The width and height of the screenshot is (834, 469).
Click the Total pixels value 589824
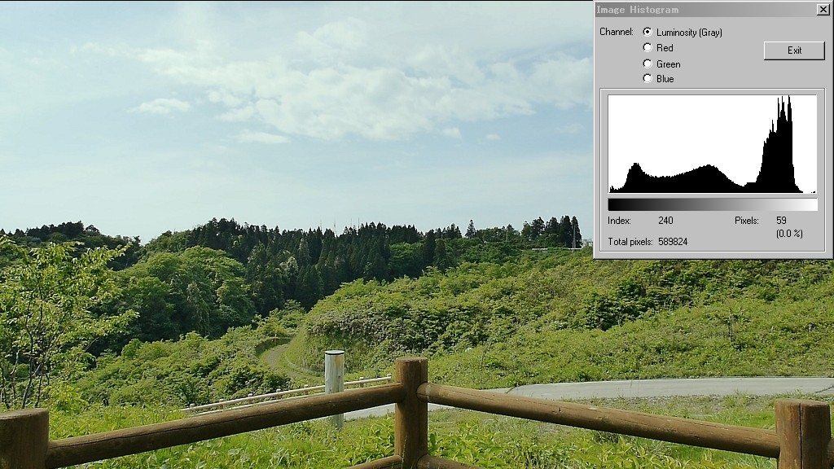(x=673, y=241)
